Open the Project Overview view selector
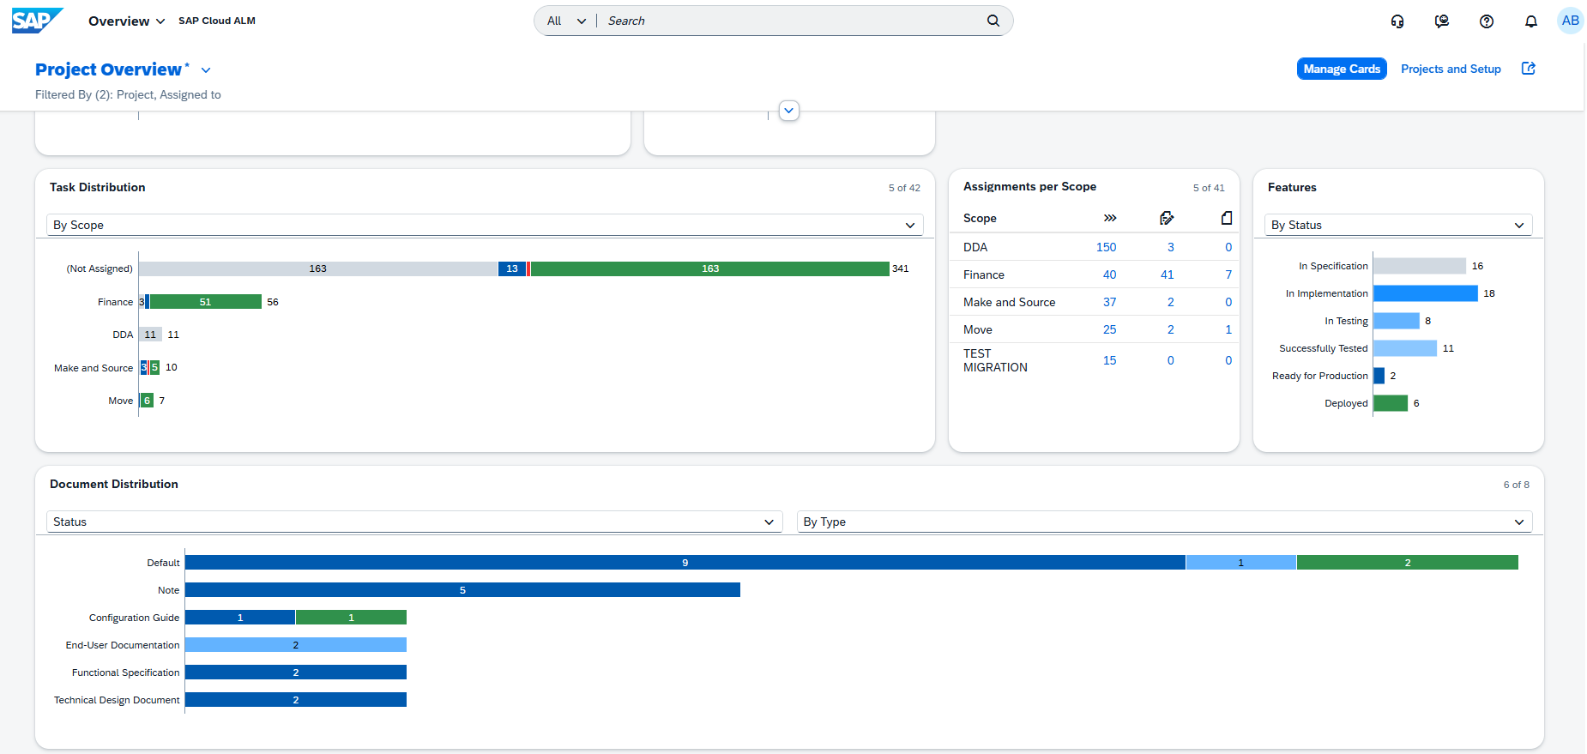1587x754 pixels. coord(206,70)
